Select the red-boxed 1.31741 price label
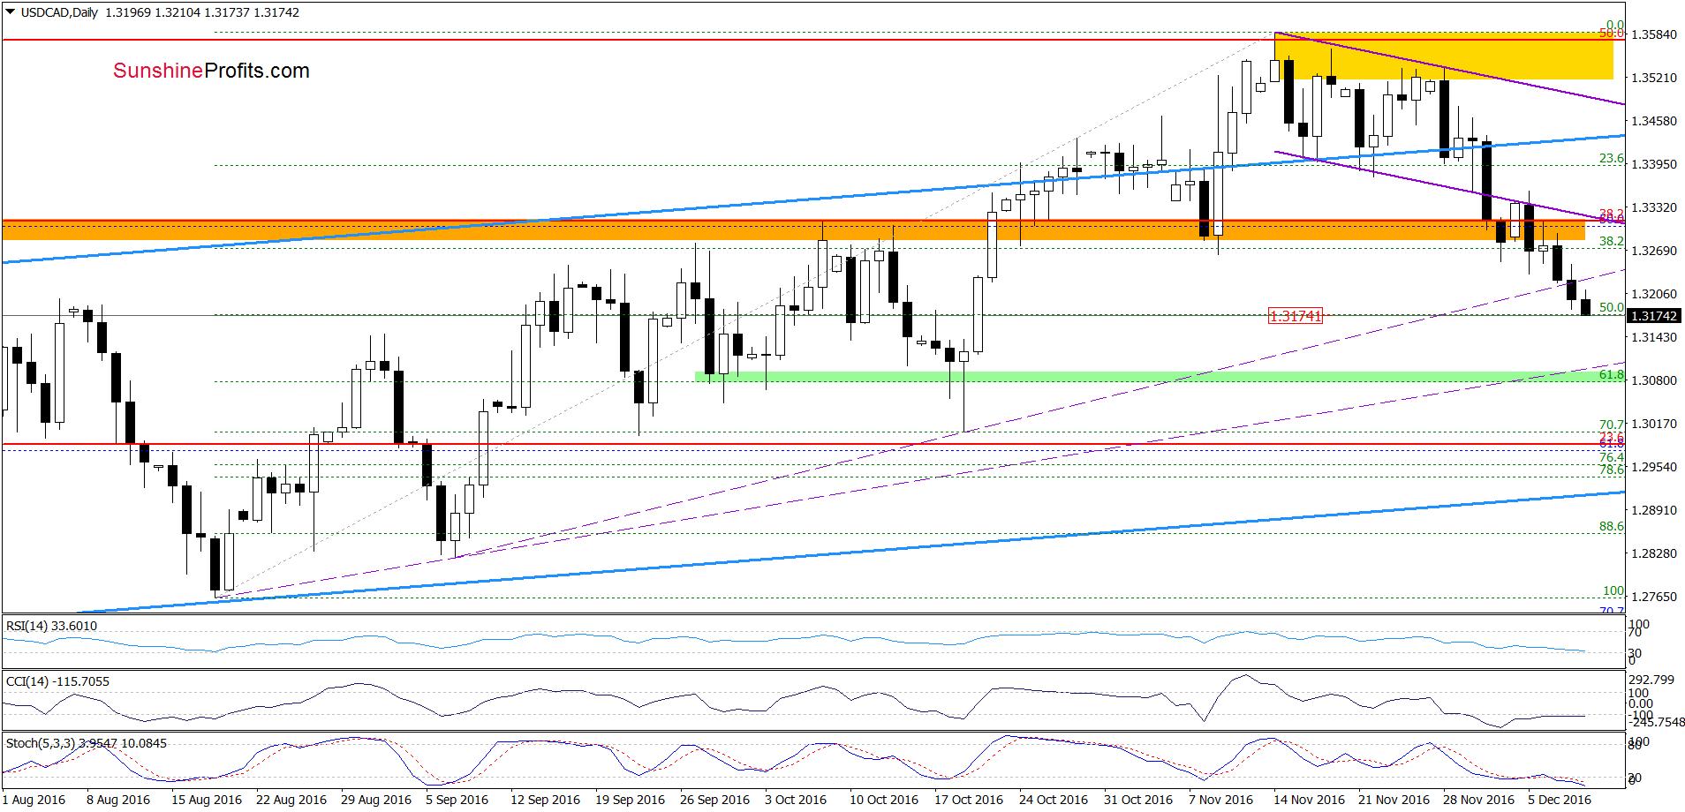1685x812 pixels. [1295, 316]
